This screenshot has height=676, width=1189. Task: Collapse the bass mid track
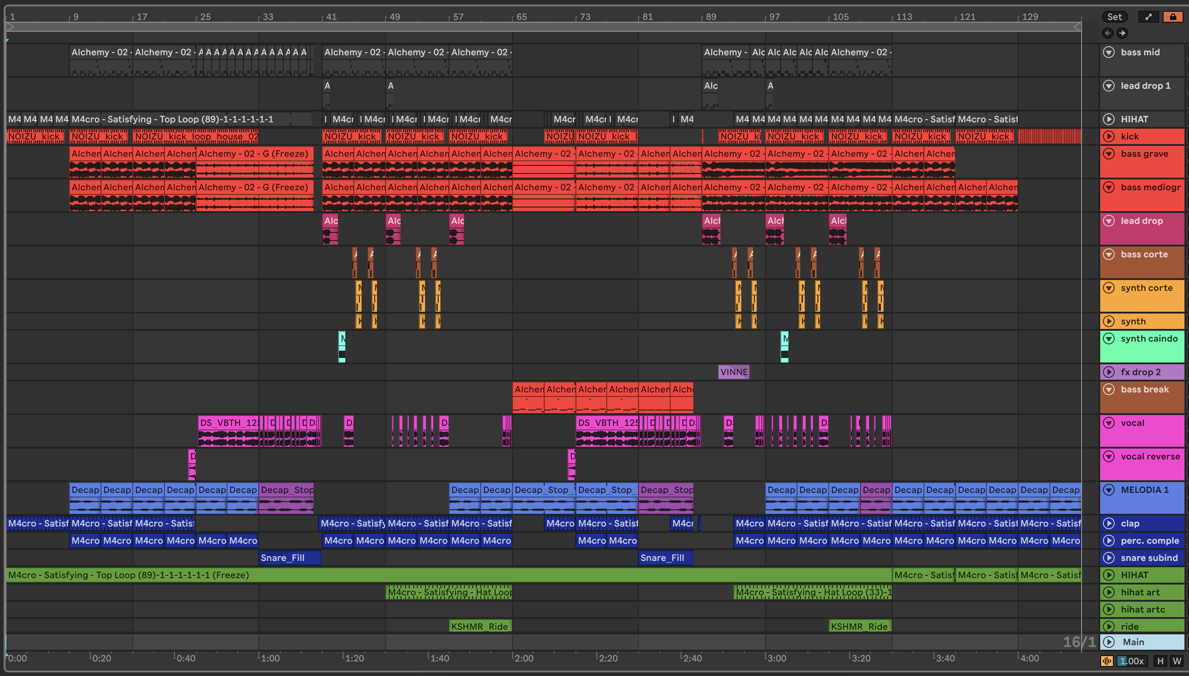1109,52
